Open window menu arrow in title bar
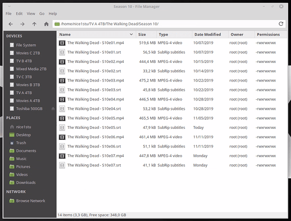 click(9, 6)
